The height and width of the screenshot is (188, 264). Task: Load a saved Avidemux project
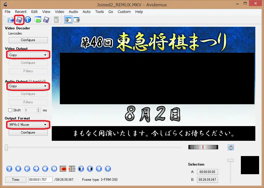click(38, 20)
